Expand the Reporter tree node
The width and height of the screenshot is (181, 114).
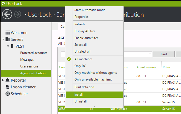coord(3,80)
